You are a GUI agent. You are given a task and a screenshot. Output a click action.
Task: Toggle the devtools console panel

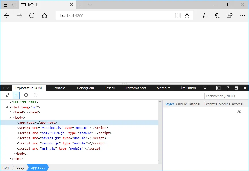[218, 88]
